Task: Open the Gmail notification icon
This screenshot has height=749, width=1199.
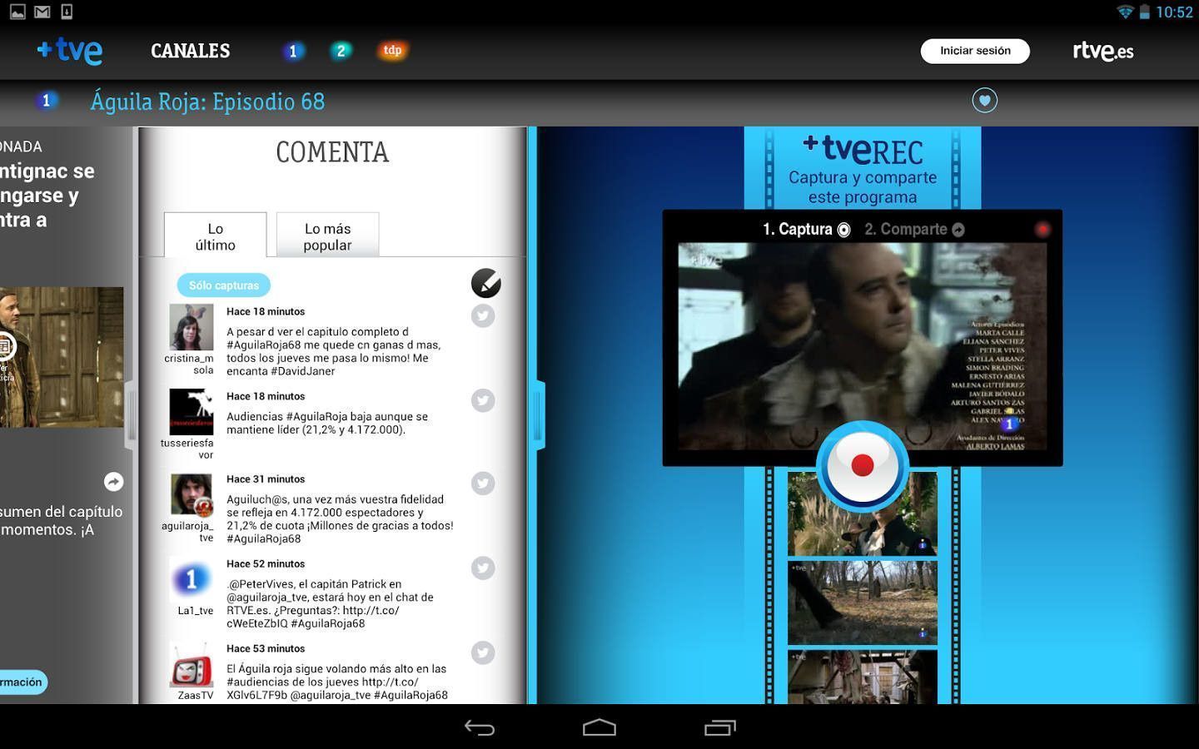Action: coord(42,12)
